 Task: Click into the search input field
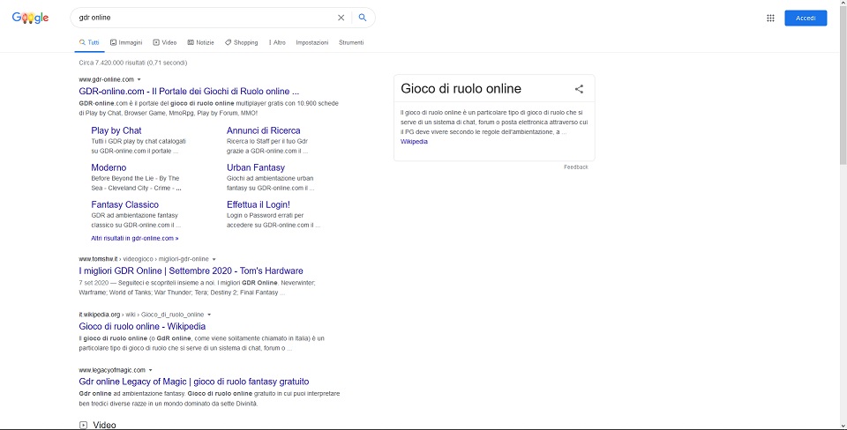tap(203, 18)
